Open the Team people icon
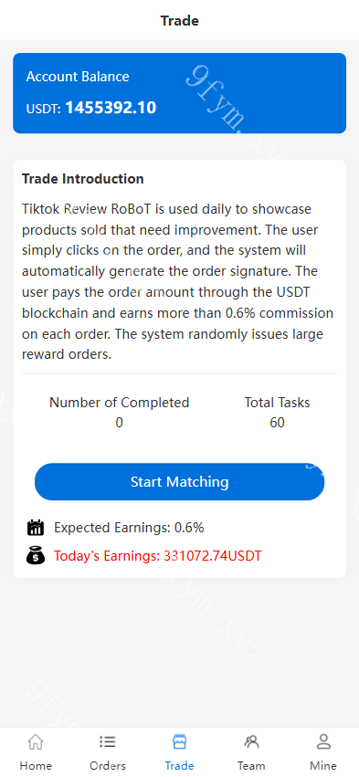The height and width of the screenshot is (777, 359). pos(251,741)
